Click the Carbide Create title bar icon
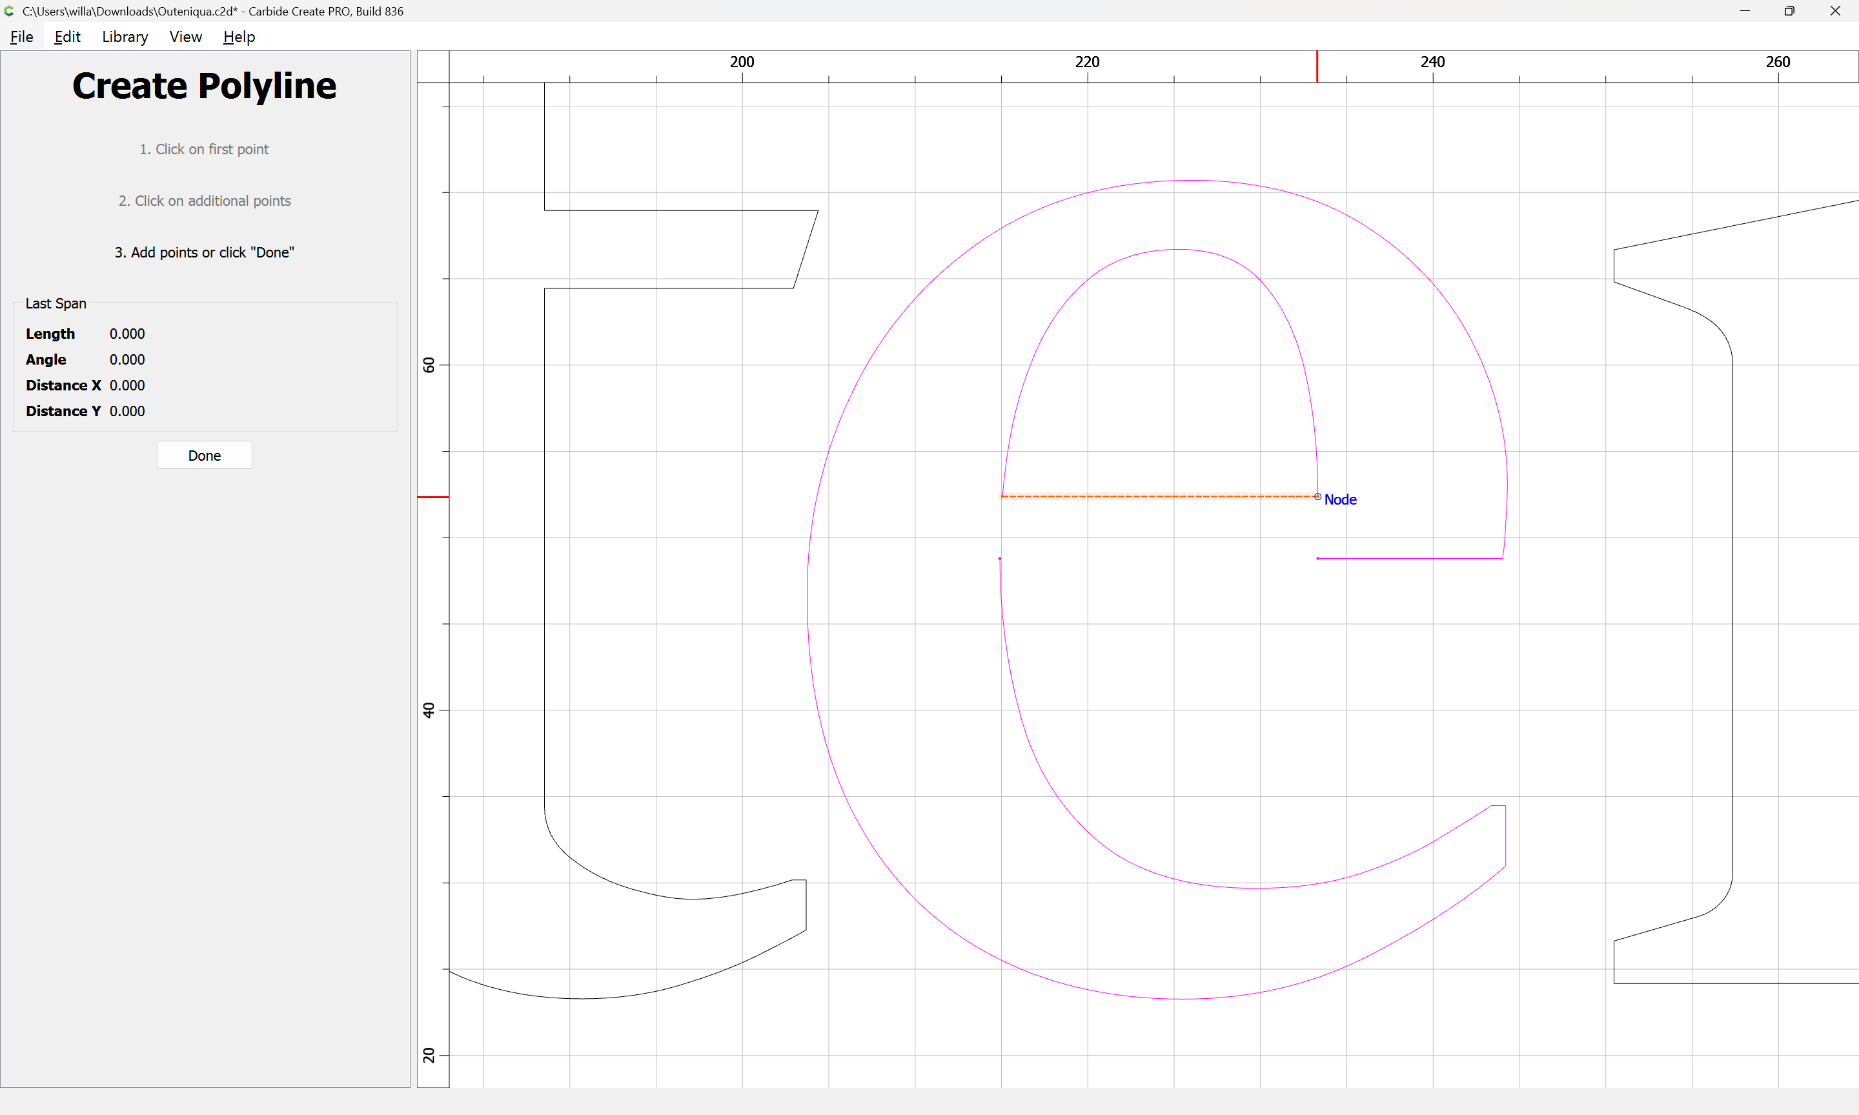Viewport: 1859px width, 1115px height. coord(9,11)
